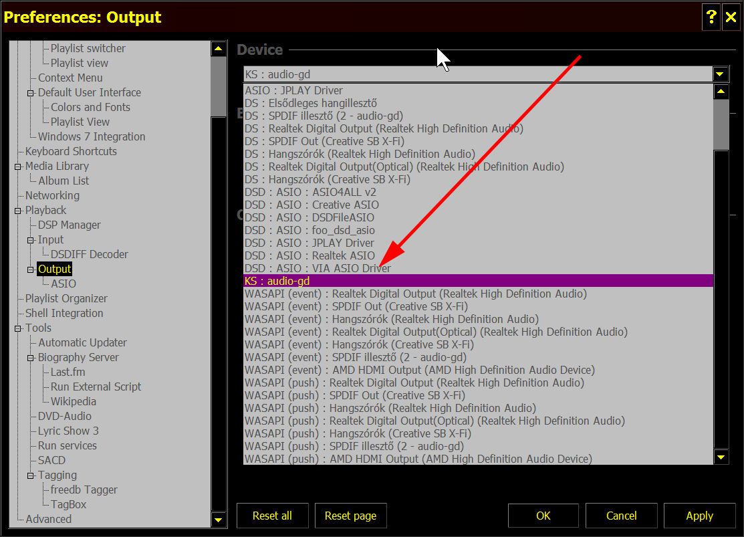Close the Preferences window
Screen dimensions: 744x537
pos(731,17)
